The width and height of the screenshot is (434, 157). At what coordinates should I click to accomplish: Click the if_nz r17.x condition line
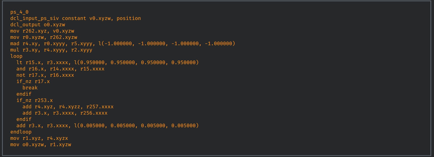tap(33, 82)
